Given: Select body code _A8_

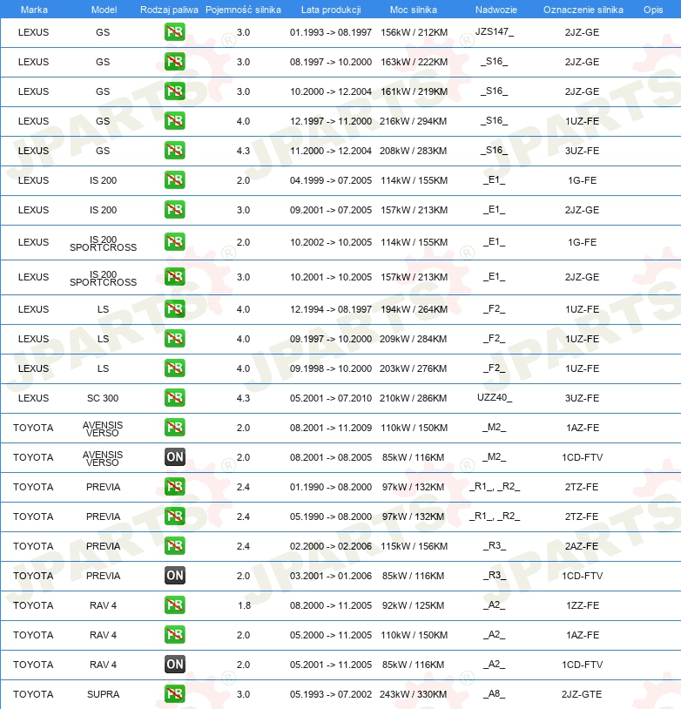Looking at the screenshot, I should [495, 693].
